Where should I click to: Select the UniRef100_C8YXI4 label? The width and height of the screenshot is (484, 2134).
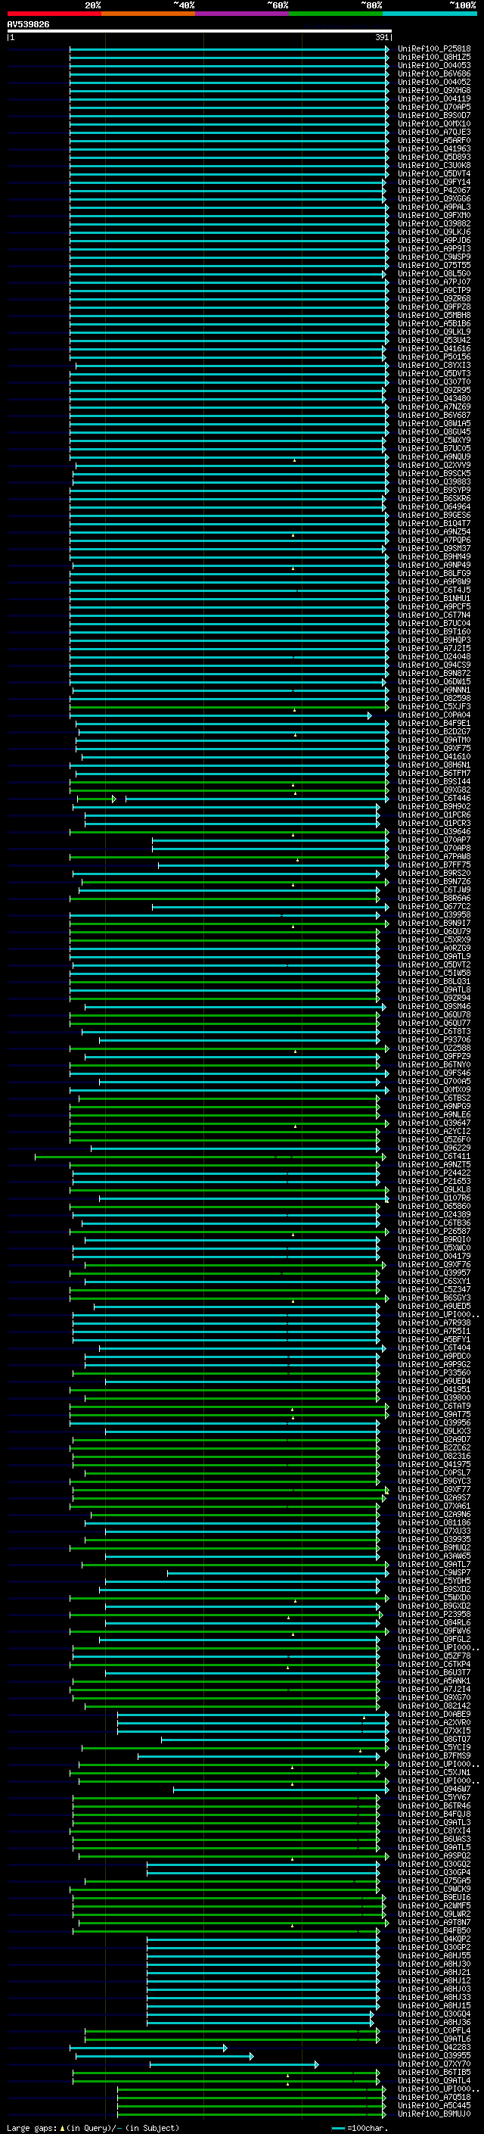click(434, 1830)
